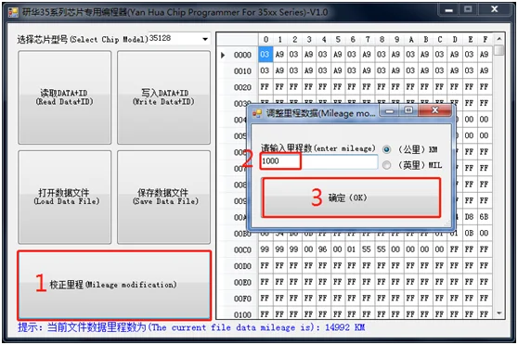This screenshot has height=345, width=518.
Task: Click the Write Data+ID button
Action: [163, 97]
